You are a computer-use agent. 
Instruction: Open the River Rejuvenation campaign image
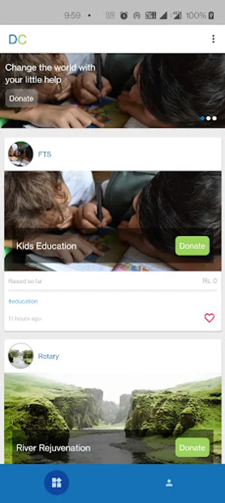click(113, 418)
